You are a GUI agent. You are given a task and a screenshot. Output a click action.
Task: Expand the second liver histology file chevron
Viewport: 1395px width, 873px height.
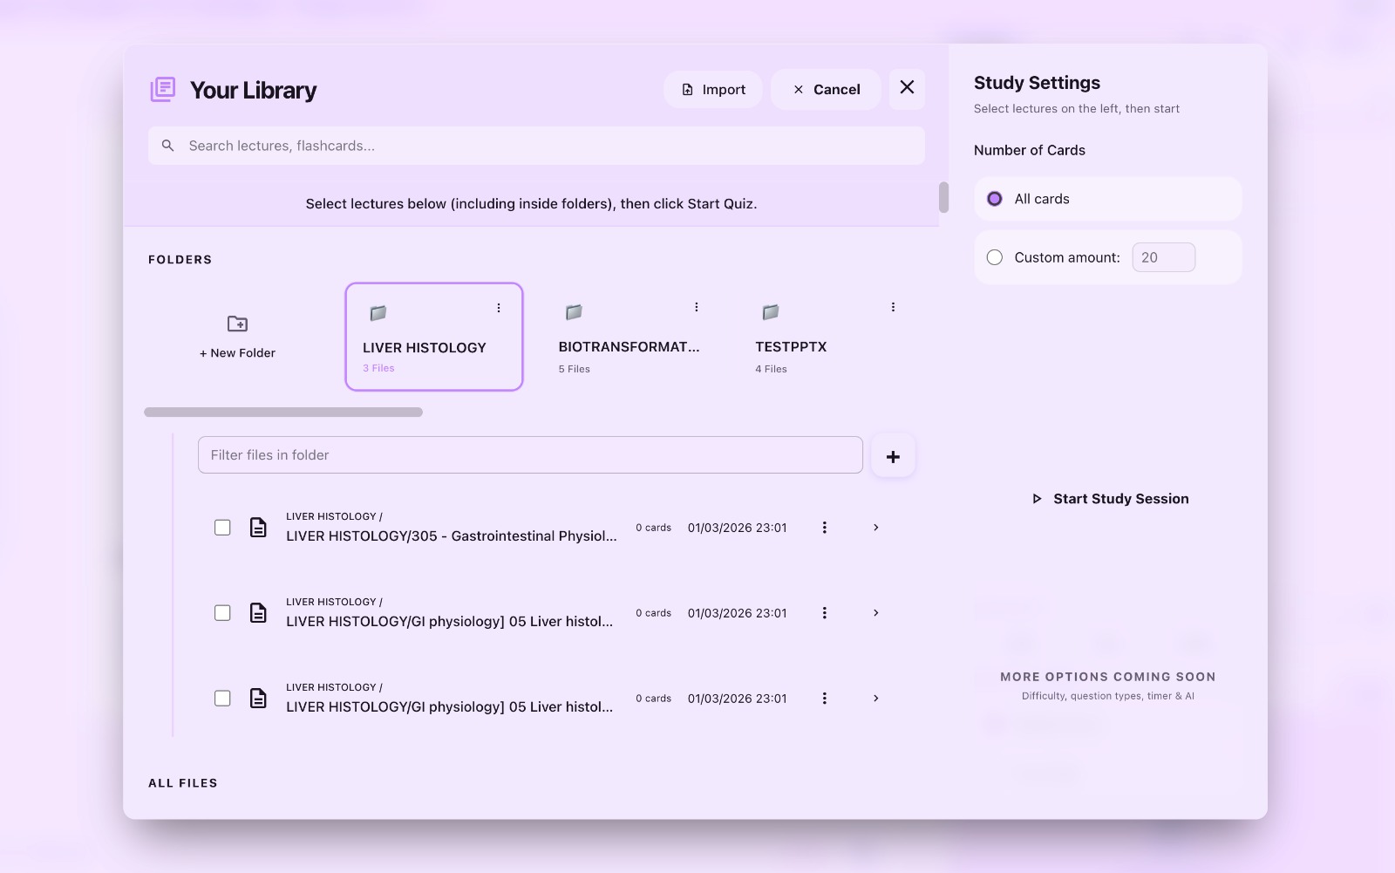(x=876, y=613)
